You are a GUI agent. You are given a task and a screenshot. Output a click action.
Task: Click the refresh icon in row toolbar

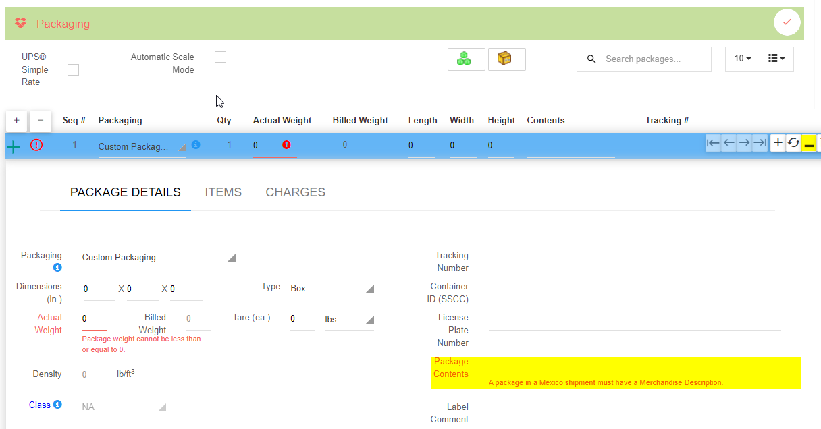793,142
